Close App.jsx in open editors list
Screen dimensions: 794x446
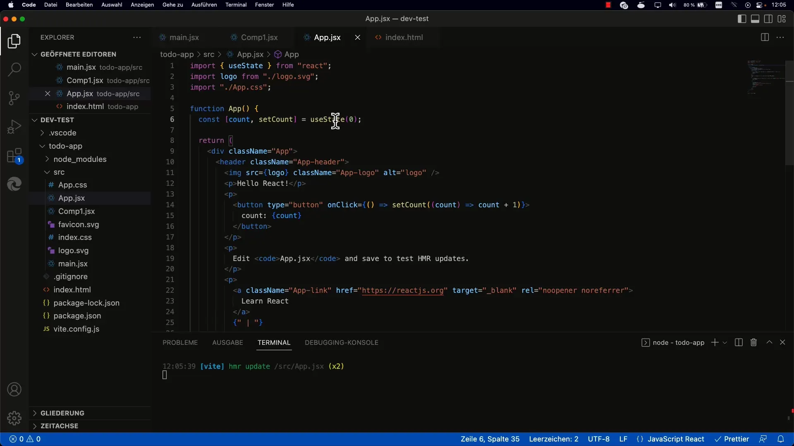point(48,94)
